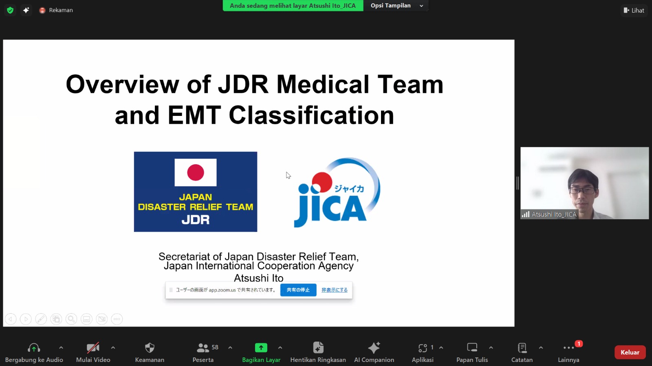Stop meeting summary via Hentikan Ringkasan

click(318, 353)
